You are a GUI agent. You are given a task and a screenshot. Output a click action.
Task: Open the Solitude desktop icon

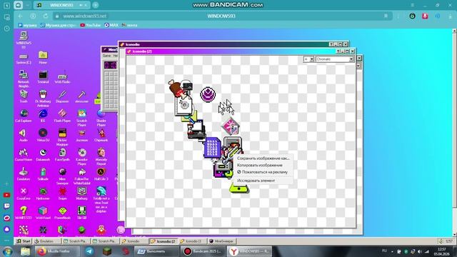coord(43,174)
